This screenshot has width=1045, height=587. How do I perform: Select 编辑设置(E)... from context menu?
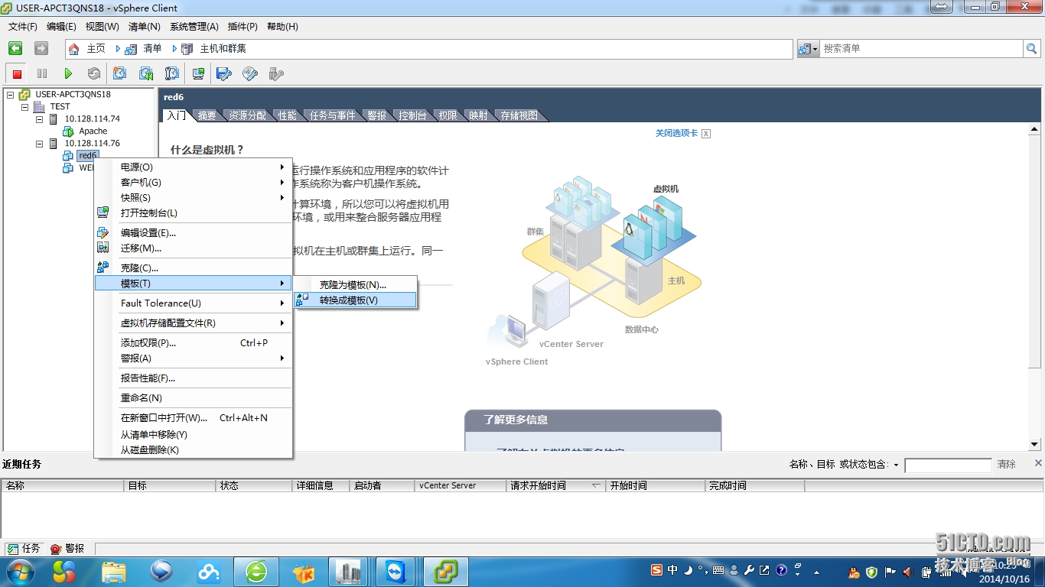tap(193, 232)
